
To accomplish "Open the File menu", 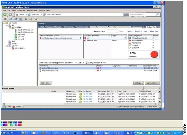I will pos(5,11).
